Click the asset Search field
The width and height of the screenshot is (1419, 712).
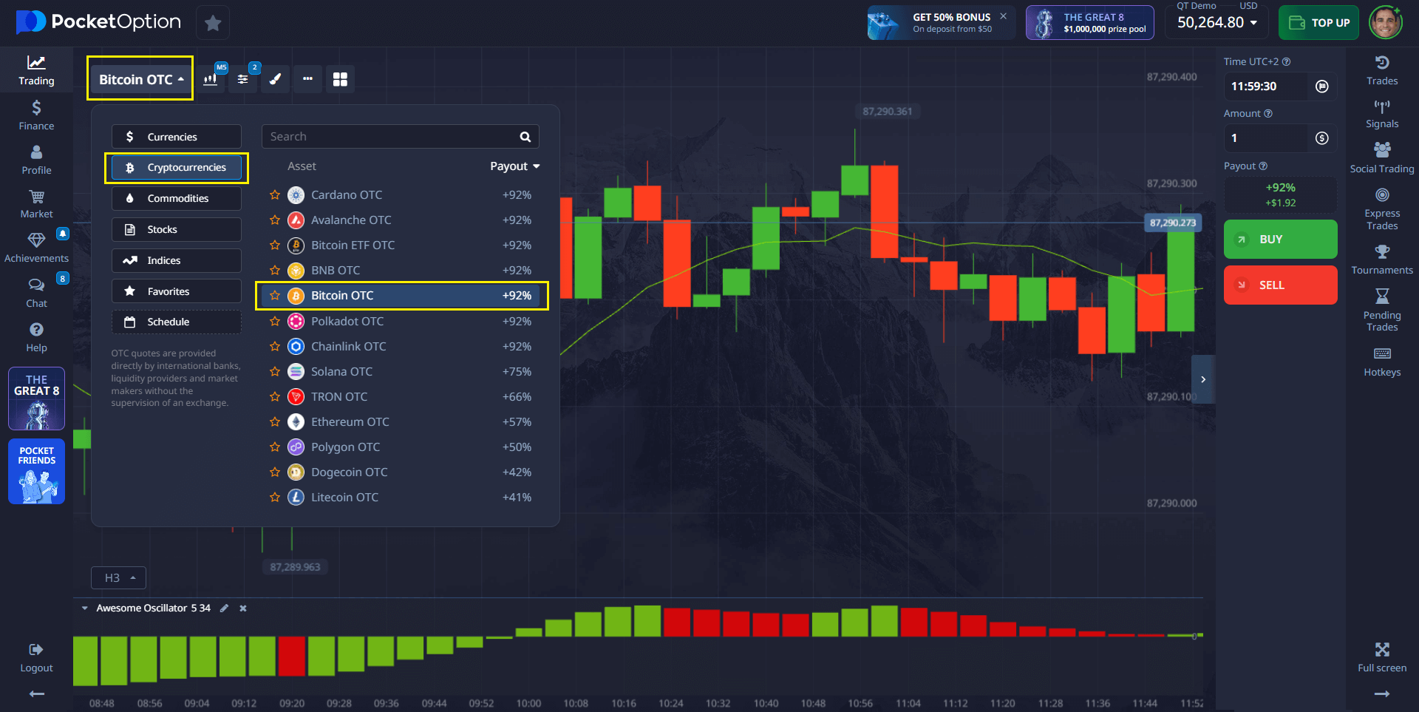[x=392, y=137]
